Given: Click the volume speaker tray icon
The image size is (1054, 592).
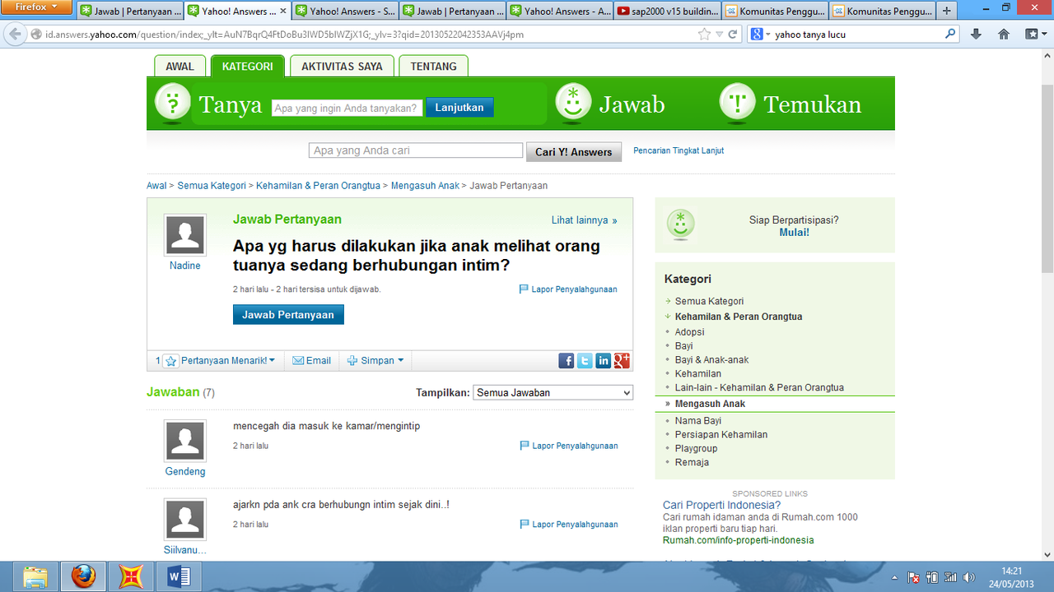Looking at the screenshot, I should coord(968,577).
